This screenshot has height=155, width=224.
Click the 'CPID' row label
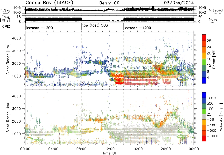(x=6, y=27)
